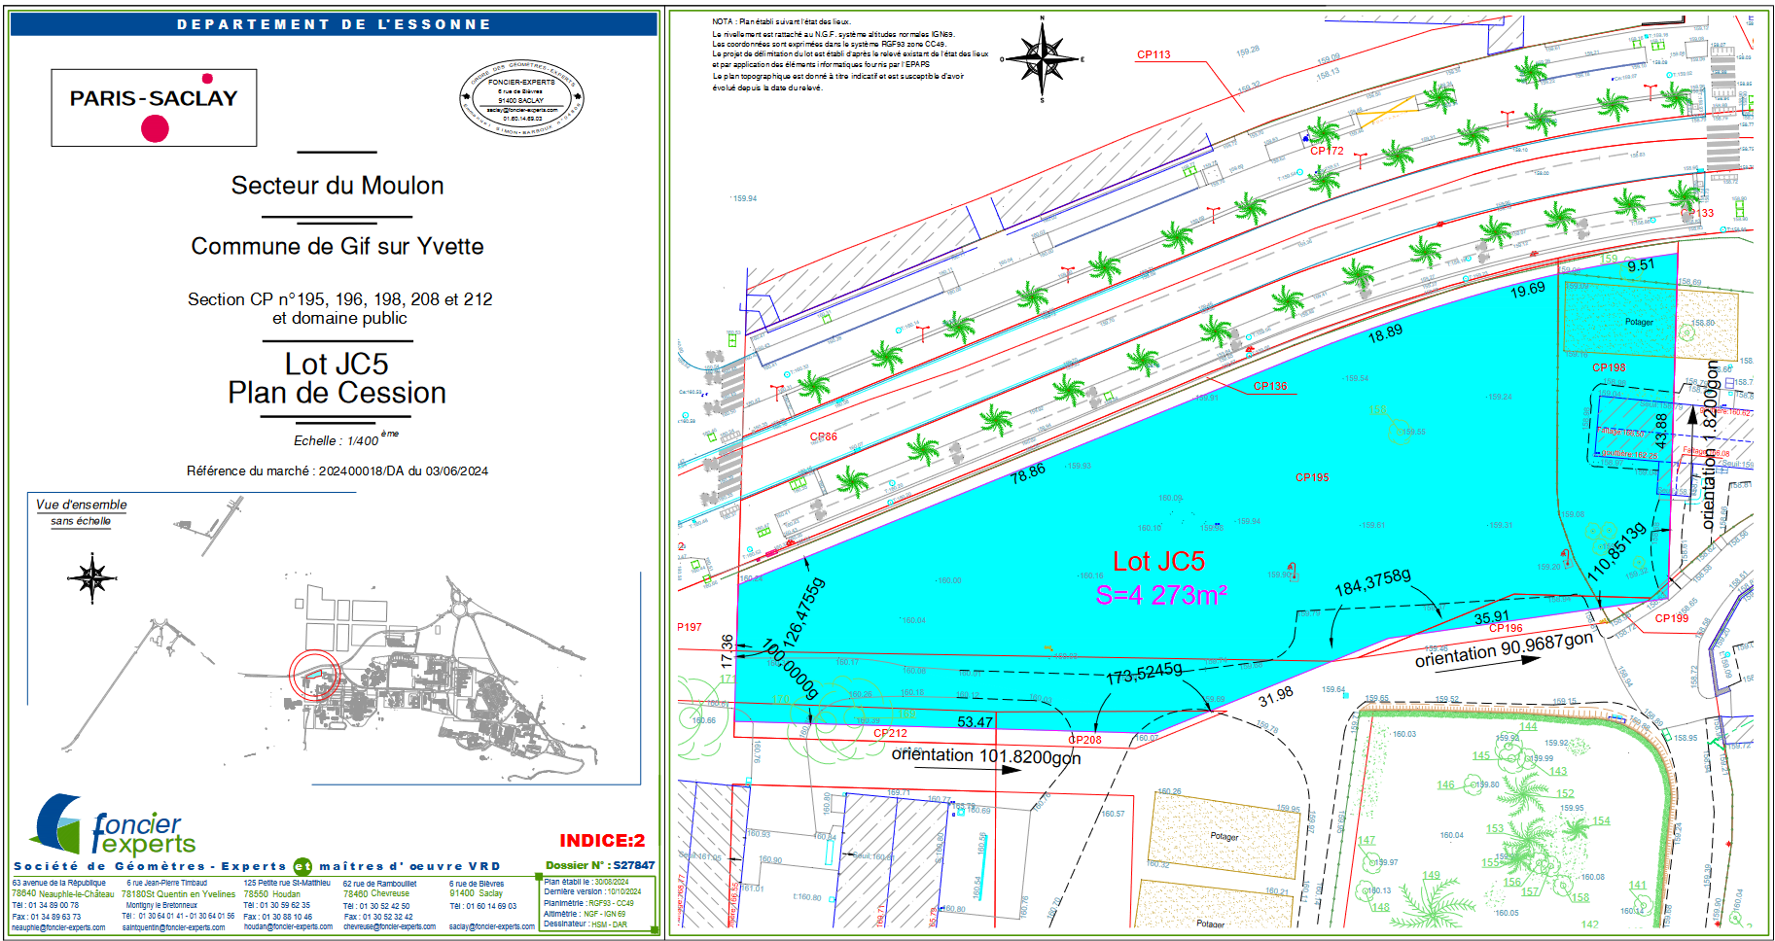The image size is (1775, 941).
Task: Select the magenta 'S=4 273m²' area label
Action: 1161,595
